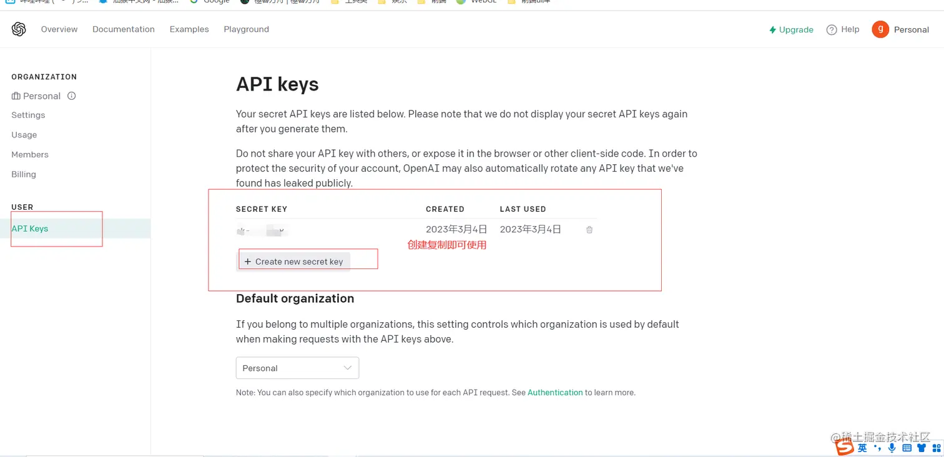Open the Help menu
Viewport: 944px width, 457px height.
pyautogui.click(x=843, y=29)
